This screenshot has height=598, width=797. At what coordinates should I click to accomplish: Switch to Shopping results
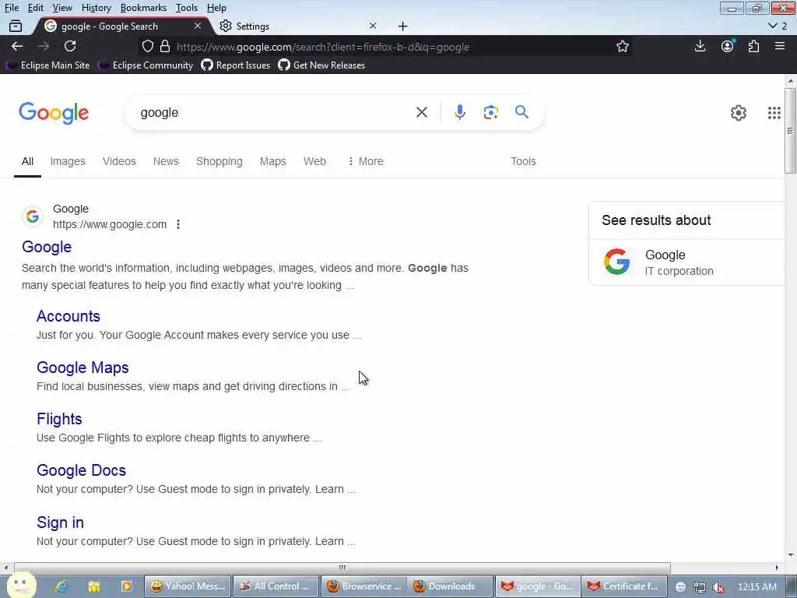219,161
